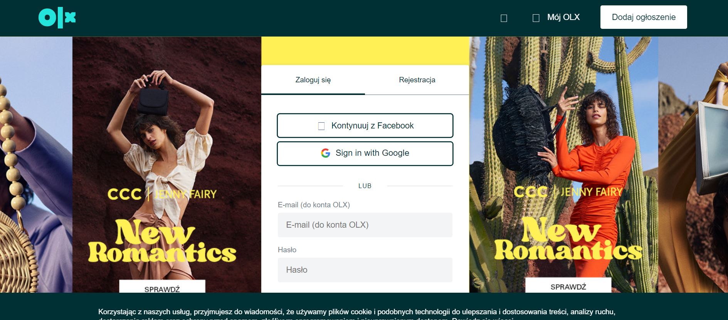Click the yellow banner above login tabs
Image resolution: width=728 pixels, height=320 pixels.
pos(365,51)
